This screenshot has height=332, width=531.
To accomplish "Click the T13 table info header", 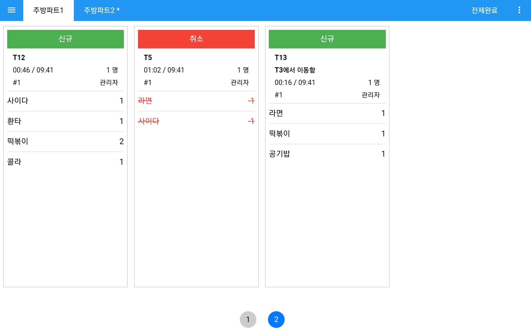I will (x=327, y=76).
